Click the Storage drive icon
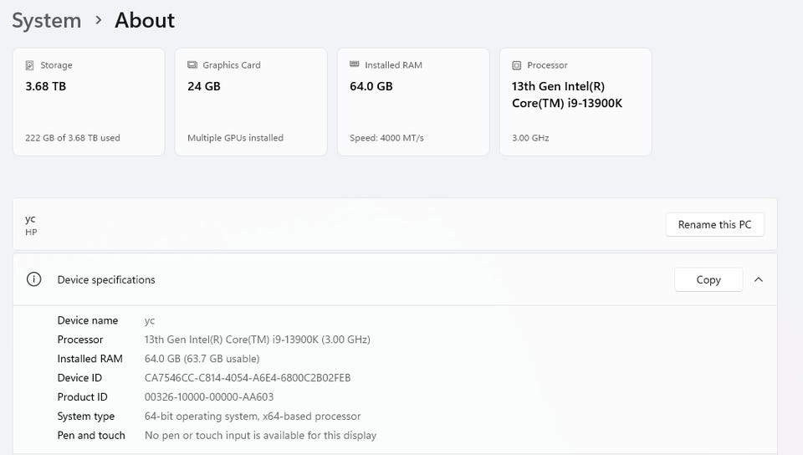The height and width of the screenshot is (455, 803). pos(30,65)
